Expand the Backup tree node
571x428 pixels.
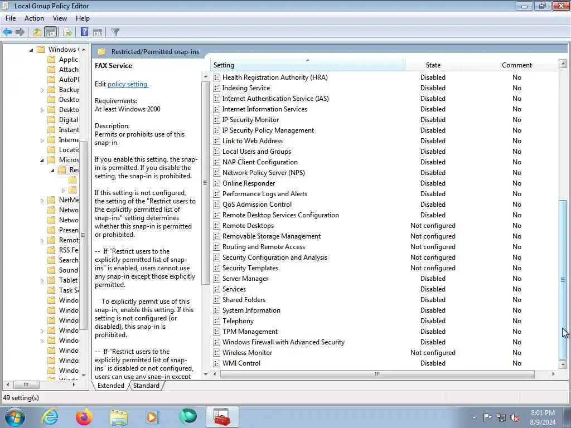(42, 90)
